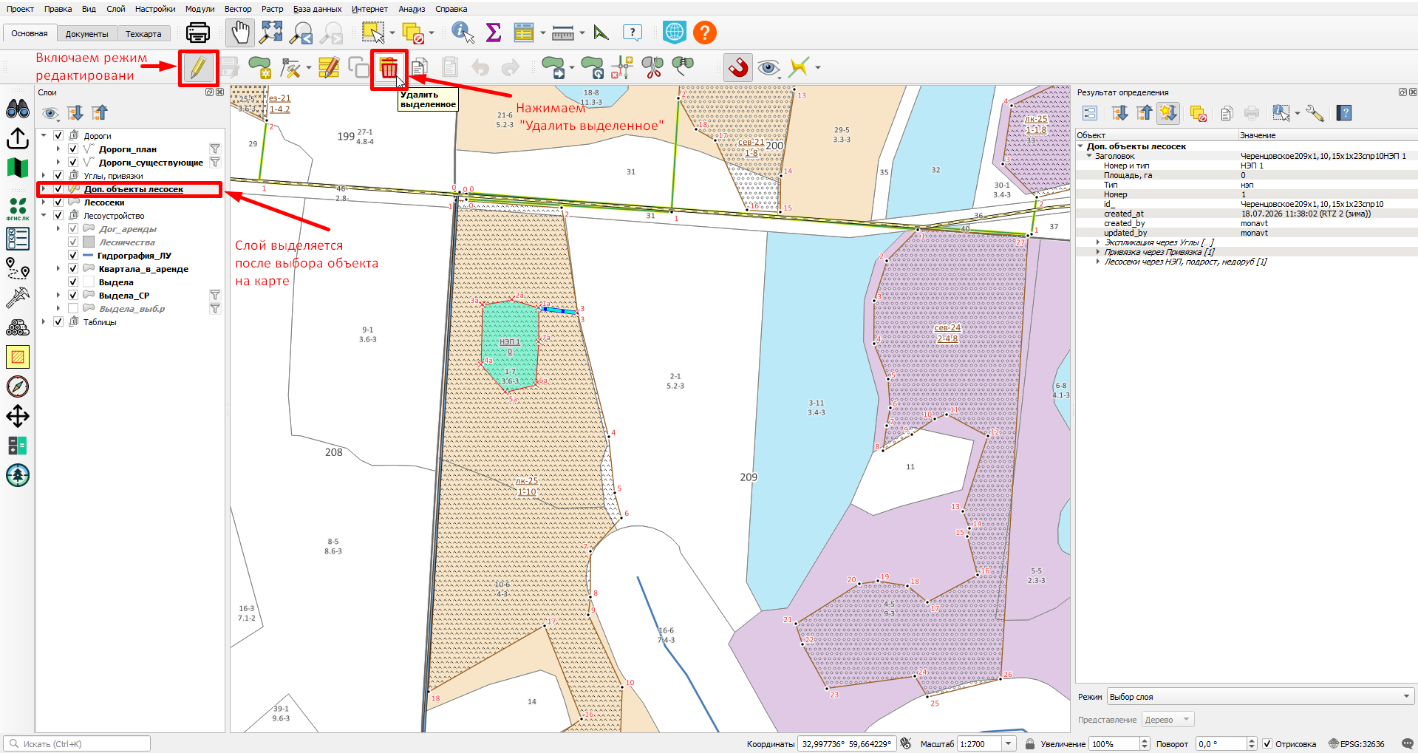
Task: Click the Искать (Ctrl+K) search field
Action: 78,743
